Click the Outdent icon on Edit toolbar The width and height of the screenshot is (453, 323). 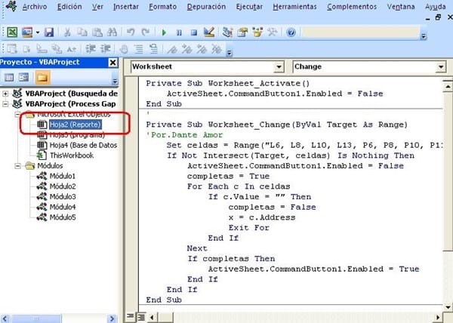(105, 49)
